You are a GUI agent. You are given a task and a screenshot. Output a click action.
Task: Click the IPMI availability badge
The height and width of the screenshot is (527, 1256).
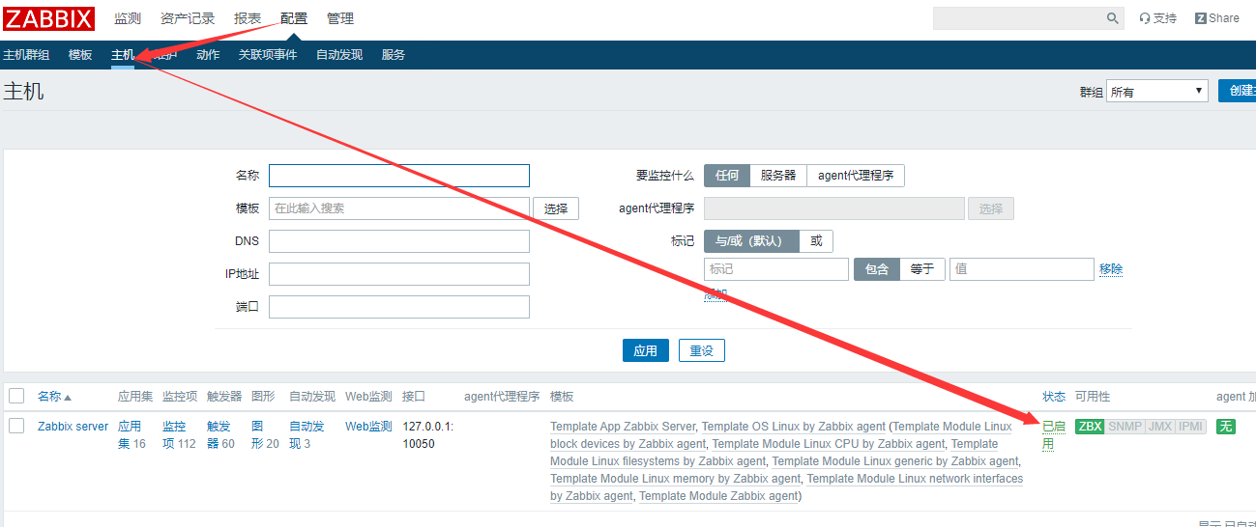[x=1190, y=426]
